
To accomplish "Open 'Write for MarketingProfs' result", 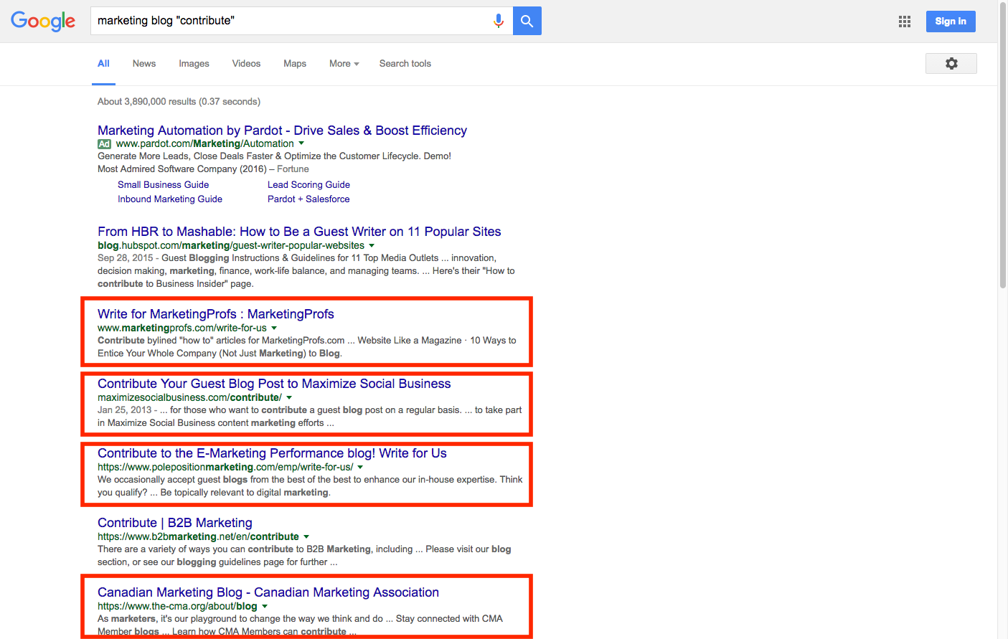I will 216,314.
